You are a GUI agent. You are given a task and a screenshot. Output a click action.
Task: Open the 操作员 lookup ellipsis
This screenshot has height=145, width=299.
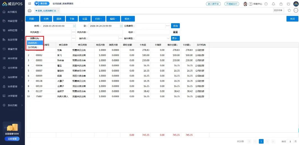[120, 38]
